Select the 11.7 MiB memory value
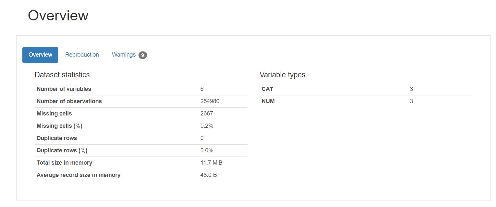Viewport: 496px width, 207px height. (x=211, y=162)
